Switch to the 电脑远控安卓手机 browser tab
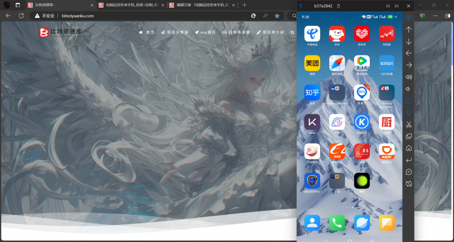454x242 pixels. coord(131,5)
